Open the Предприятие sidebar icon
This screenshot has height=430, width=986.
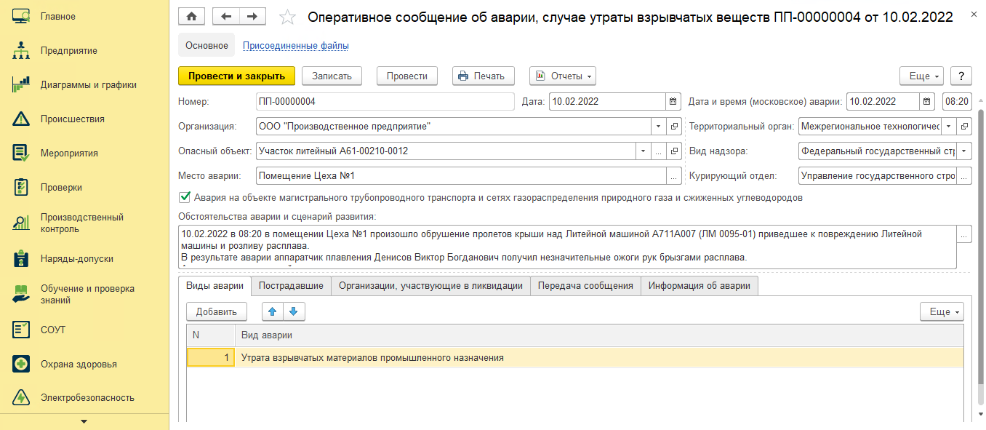[x=20, y=50]
